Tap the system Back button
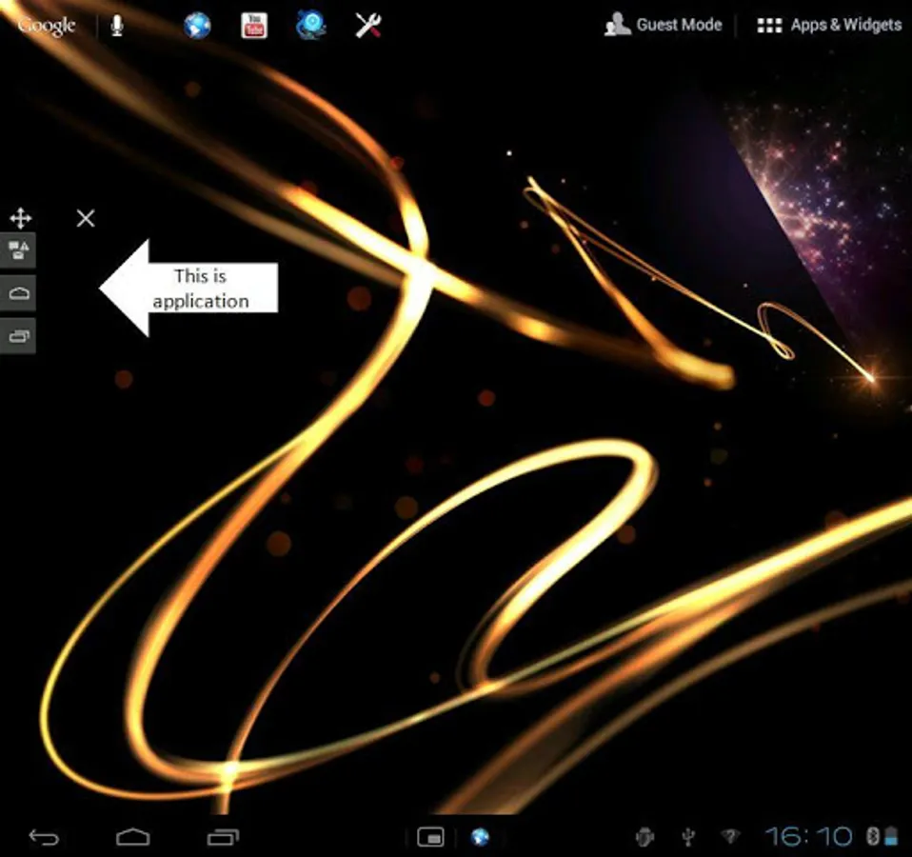Screen dimensions: 912x857 pos(44,837)
